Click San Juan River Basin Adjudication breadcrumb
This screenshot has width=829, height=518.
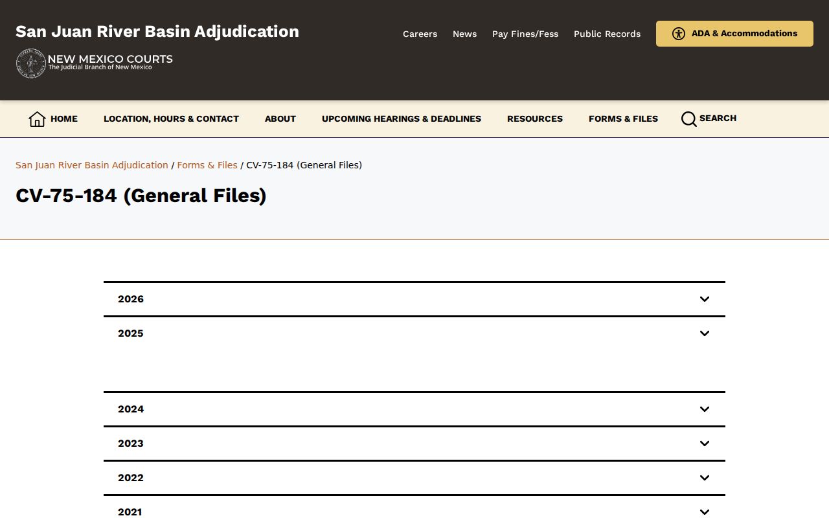[x=92, y=165]
